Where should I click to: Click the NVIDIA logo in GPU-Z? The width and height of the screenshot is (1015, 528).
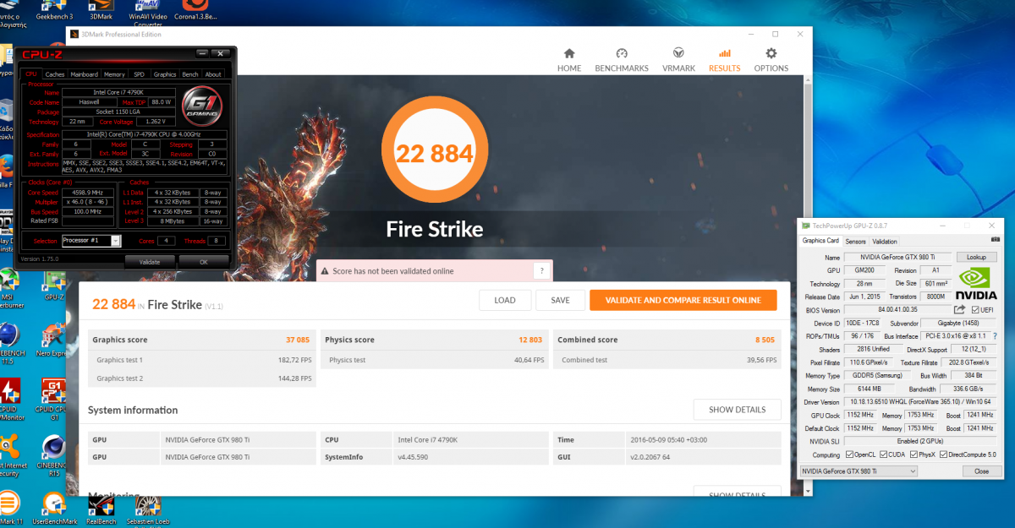(976, 283)
